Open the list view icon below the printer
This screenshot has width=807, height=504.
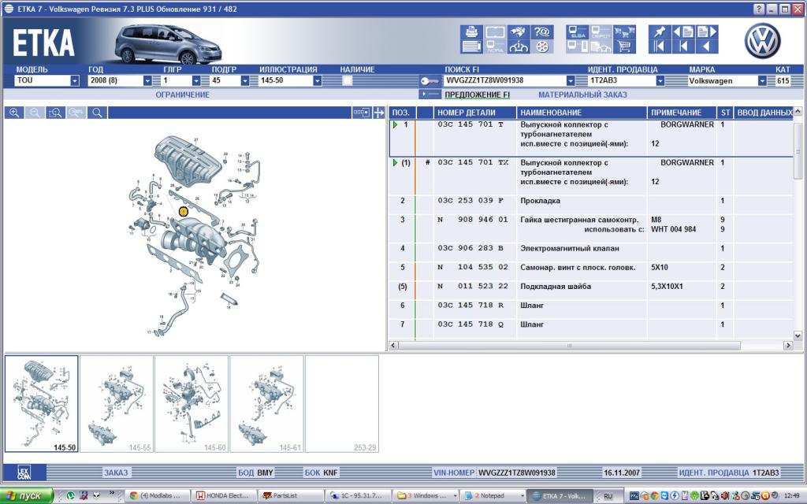(471, 46)
